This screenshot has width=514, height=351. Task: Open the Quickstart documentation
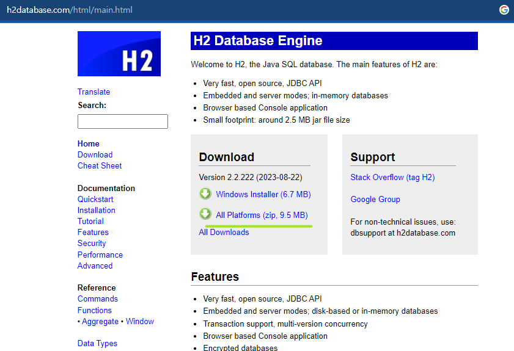95,199
